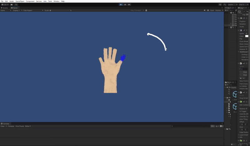Click the Sprite Renderer component icon
The width and height of the screenshot is (250, 146).
[241, 30]
